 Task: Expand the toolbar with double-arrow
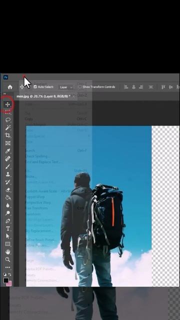pos(4,93)
